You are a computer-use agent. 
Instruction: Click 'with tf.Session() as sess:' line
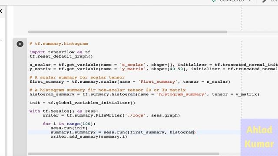tap(64, 111)
